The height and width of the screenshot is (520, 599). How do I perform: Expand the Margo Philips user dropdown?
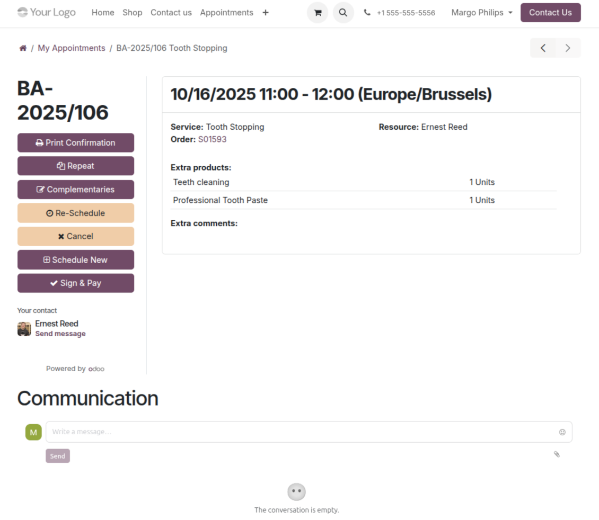pos(481,13)
